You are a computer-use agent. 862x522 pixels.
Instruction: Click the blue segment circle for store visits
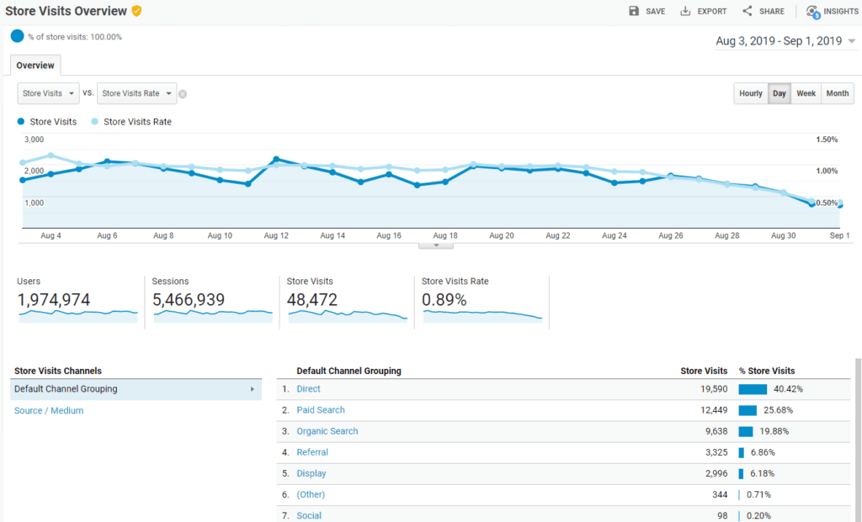coord(17,36)
